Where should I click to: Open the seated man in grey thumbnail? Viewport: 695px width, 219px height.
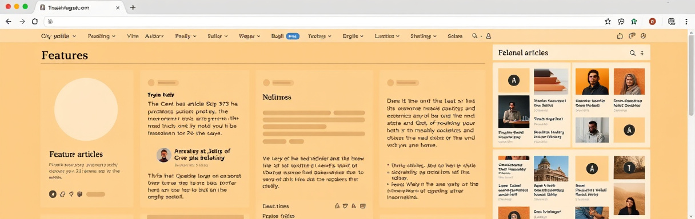(592, 130)
